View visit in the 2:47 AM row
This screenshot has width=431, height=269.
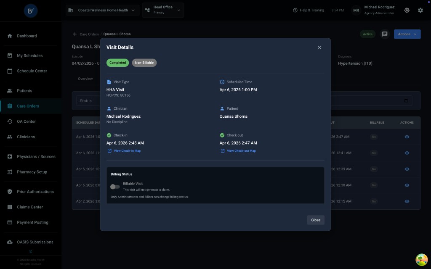coord(407,137)
